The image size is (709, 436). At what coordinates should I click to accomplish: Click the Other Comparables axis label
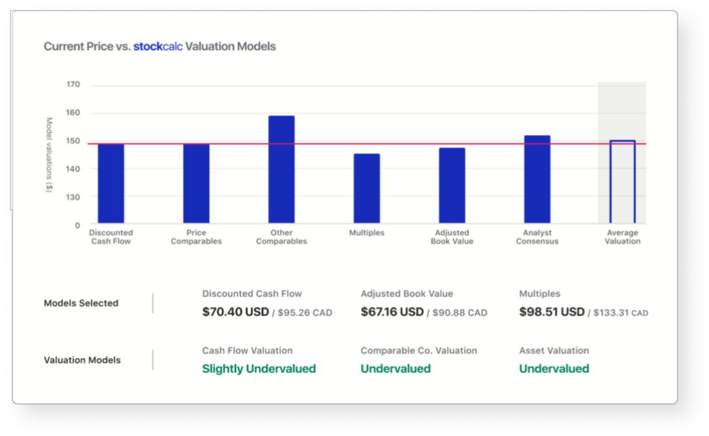[x=281, y=237]
